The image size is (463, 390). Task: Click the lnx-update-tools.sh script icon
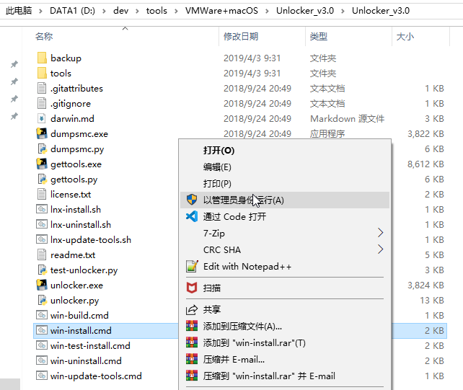[42, 239]
